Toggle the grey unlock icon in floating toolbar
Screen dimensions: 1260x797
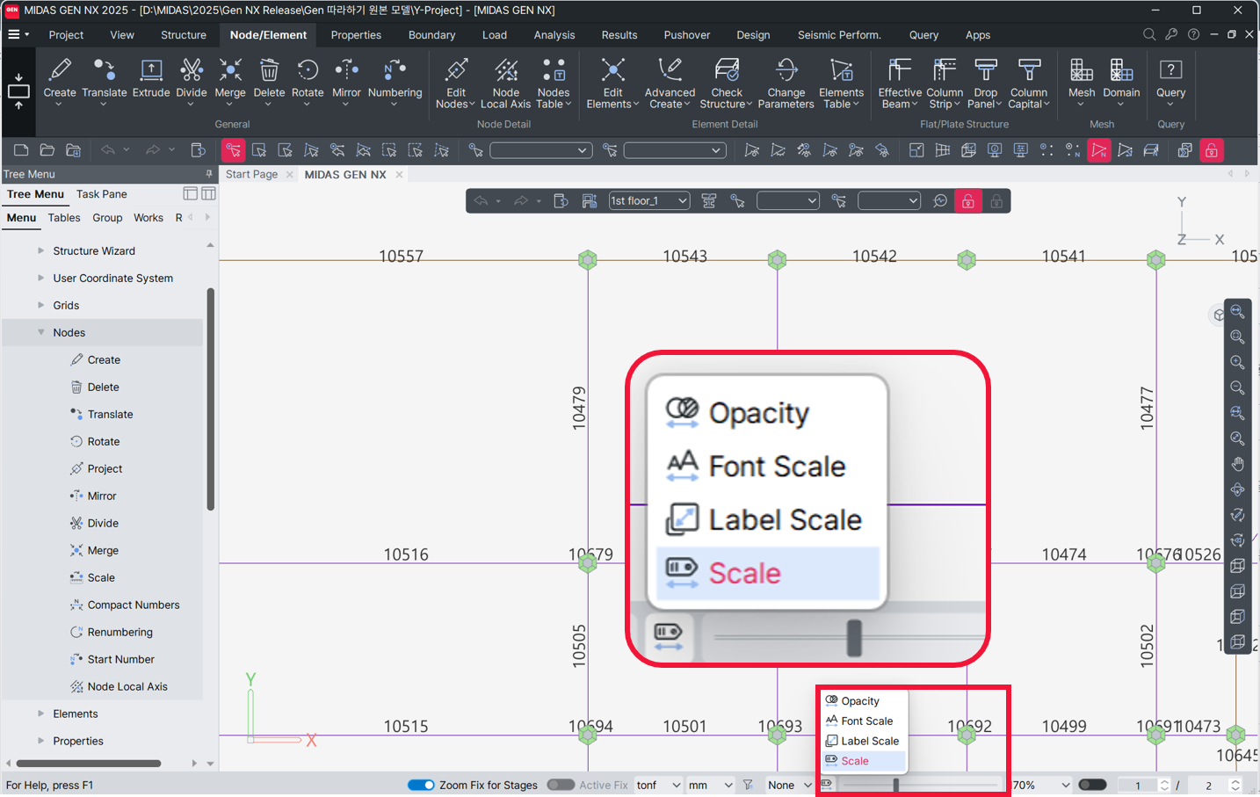point(996,201)
